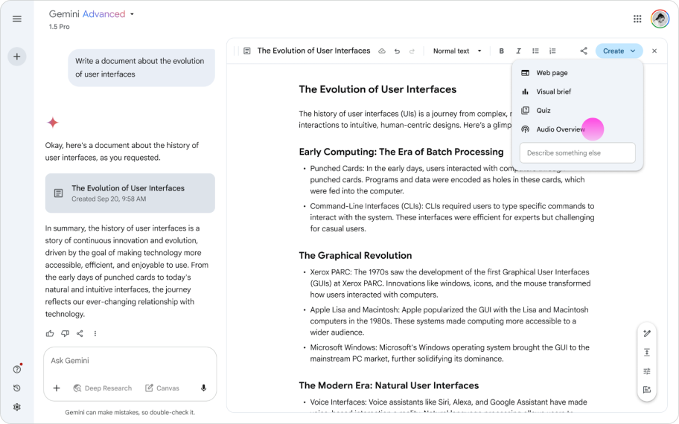Click the document icon beside canvas title

pos(247,51)
